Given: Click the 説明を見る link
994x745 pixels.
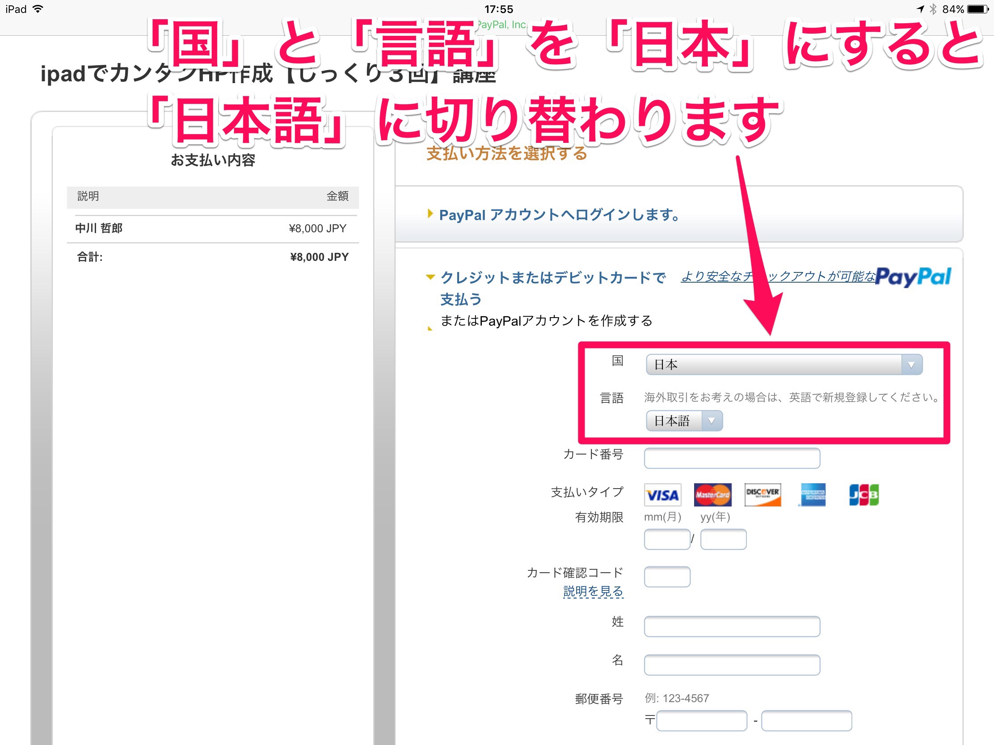Looking at the screenshot, I should pos(593,591).
